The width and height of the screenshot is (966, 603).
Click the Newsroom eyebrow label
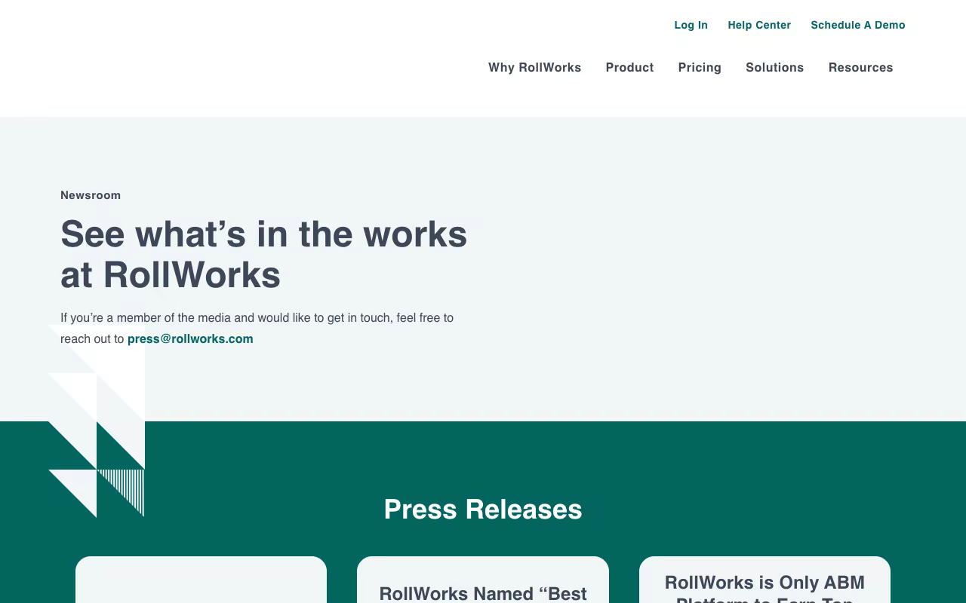click(x=91, y=195)
